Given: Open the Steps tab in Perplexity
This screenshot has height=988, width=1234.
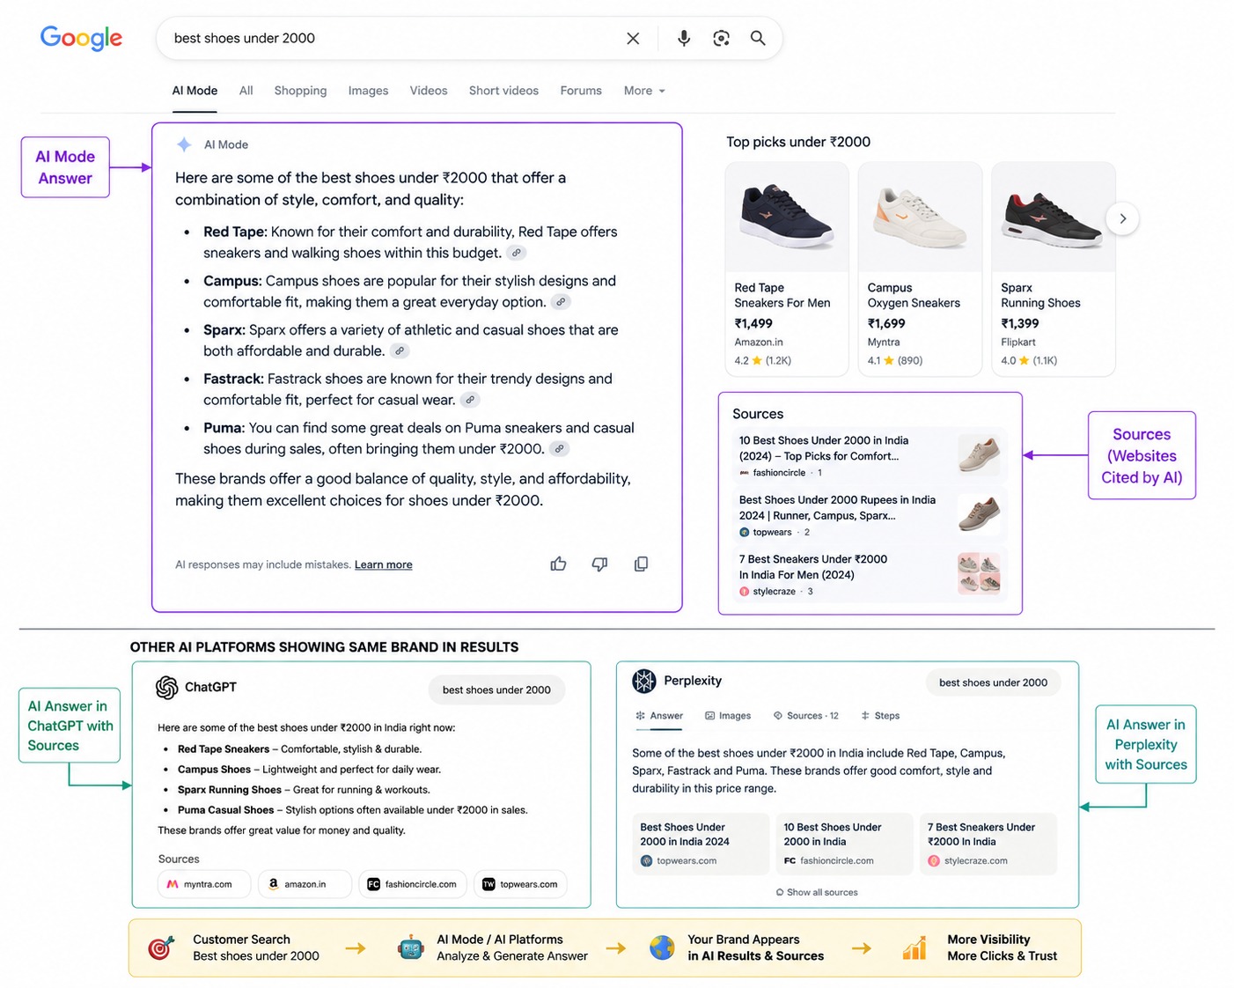Looking at the screenshot, I should 880,716.
